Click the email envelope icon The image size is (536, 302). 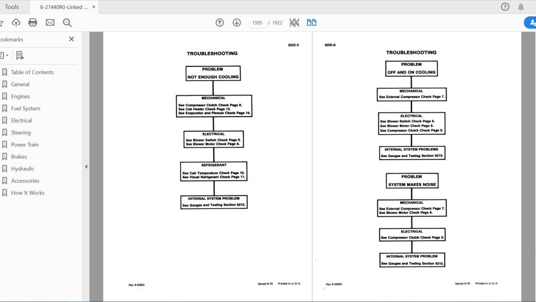click(x=50, y=22)
